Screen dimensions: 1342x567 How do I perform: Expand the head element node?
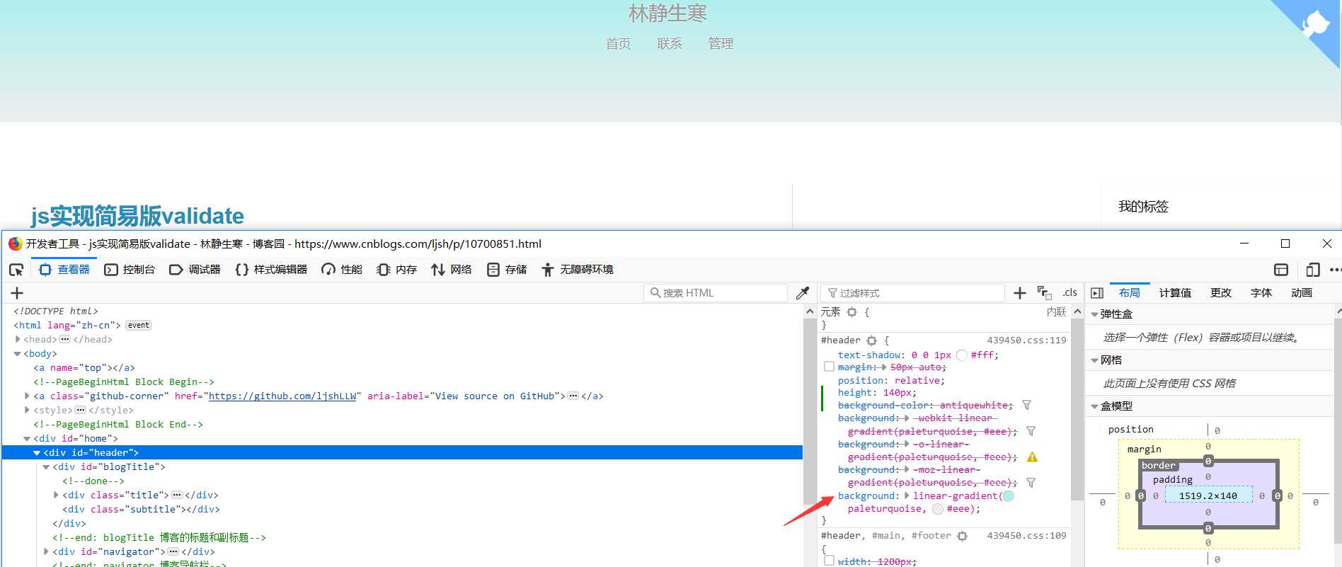click(x=18, y=340)
